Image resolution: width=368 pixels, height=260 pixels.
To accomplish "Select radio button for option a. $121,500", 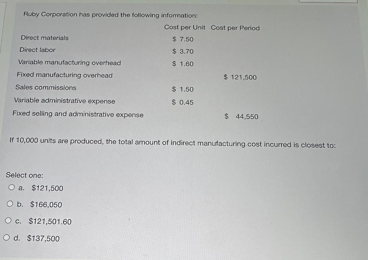I will pos(11,188).
